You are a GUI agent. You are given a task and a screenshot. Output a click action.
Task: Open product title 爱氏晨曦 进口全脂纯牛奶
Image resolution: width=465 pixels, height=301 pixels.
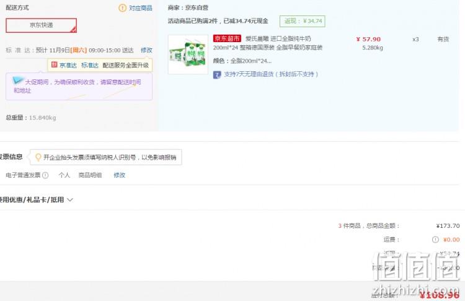278,38
